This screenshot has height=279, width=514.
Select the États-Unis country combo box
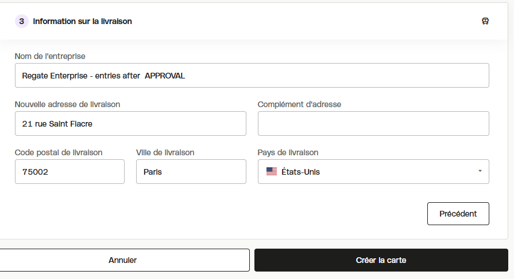(x=373, y=171)
